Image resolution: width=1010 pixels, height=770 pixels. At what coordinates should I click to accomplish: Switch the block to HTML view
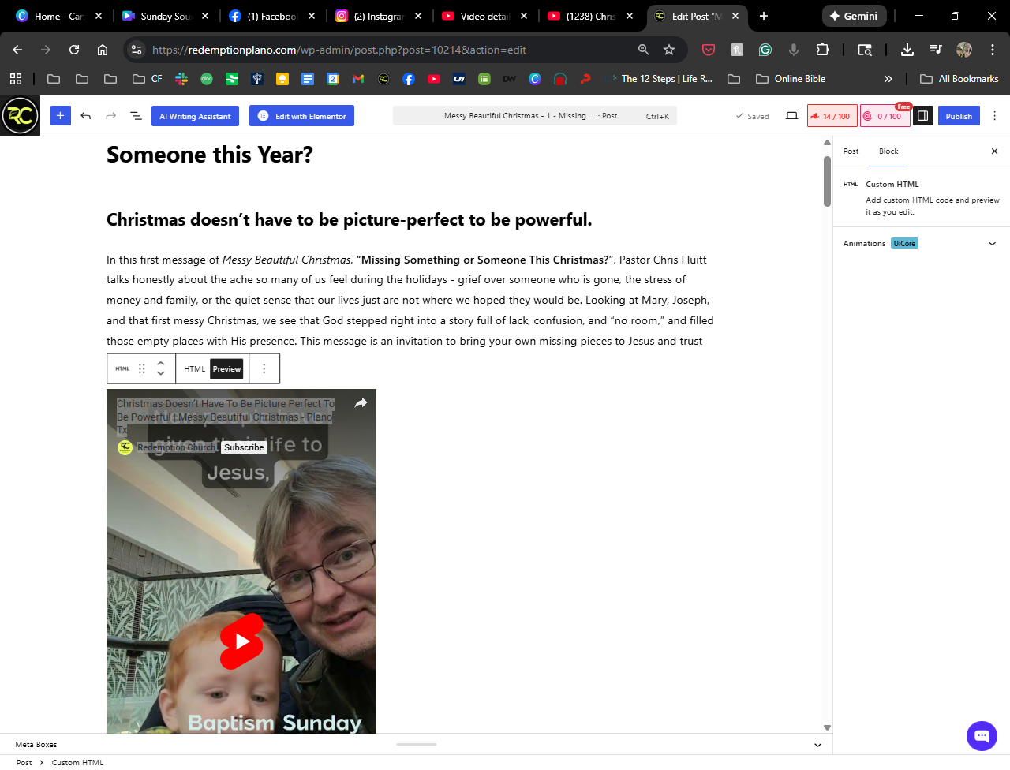tap(194, 368)
